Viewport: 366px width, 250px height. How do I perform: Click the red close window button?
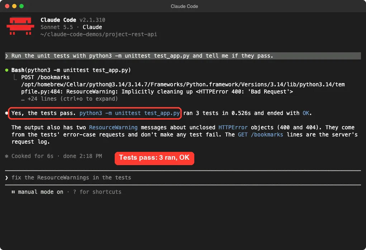pos(7,6)
